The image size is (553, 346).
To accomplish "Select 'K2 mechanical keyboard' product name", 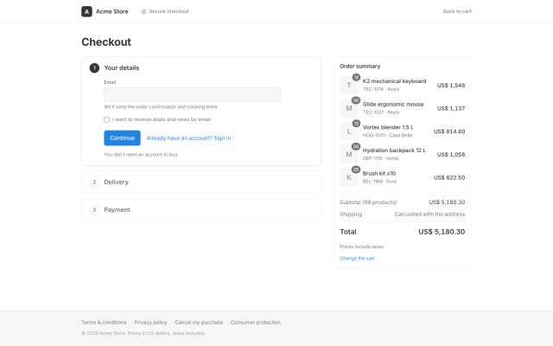I will pyautogui.click(x=394, y=81).
